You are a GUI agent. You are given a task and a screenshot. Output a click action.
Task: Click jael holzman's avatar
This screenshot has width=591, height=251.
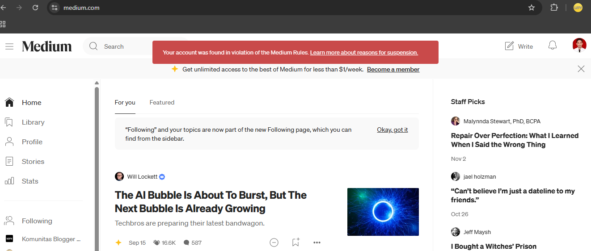coord(456,176)
